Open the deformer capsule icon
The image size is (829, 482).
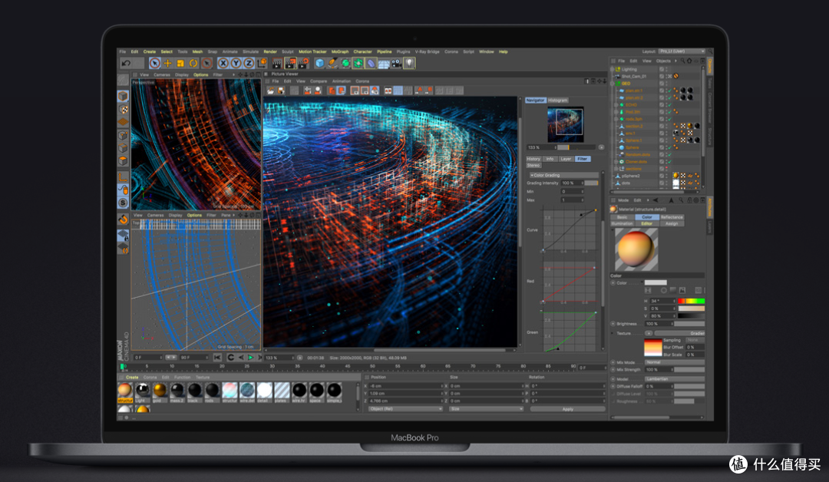(x=372, y=64)
